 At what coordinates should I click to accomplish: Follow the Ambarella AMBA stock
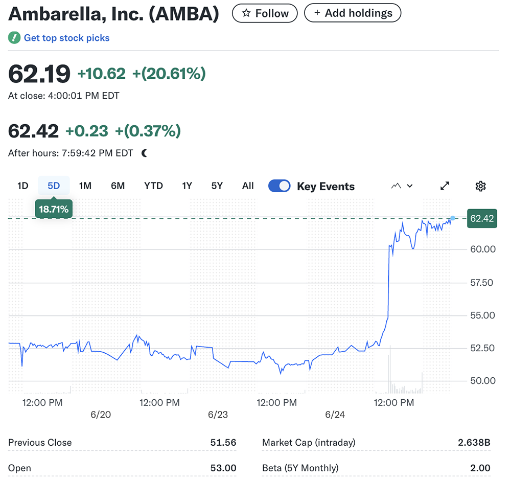[265, 13]
